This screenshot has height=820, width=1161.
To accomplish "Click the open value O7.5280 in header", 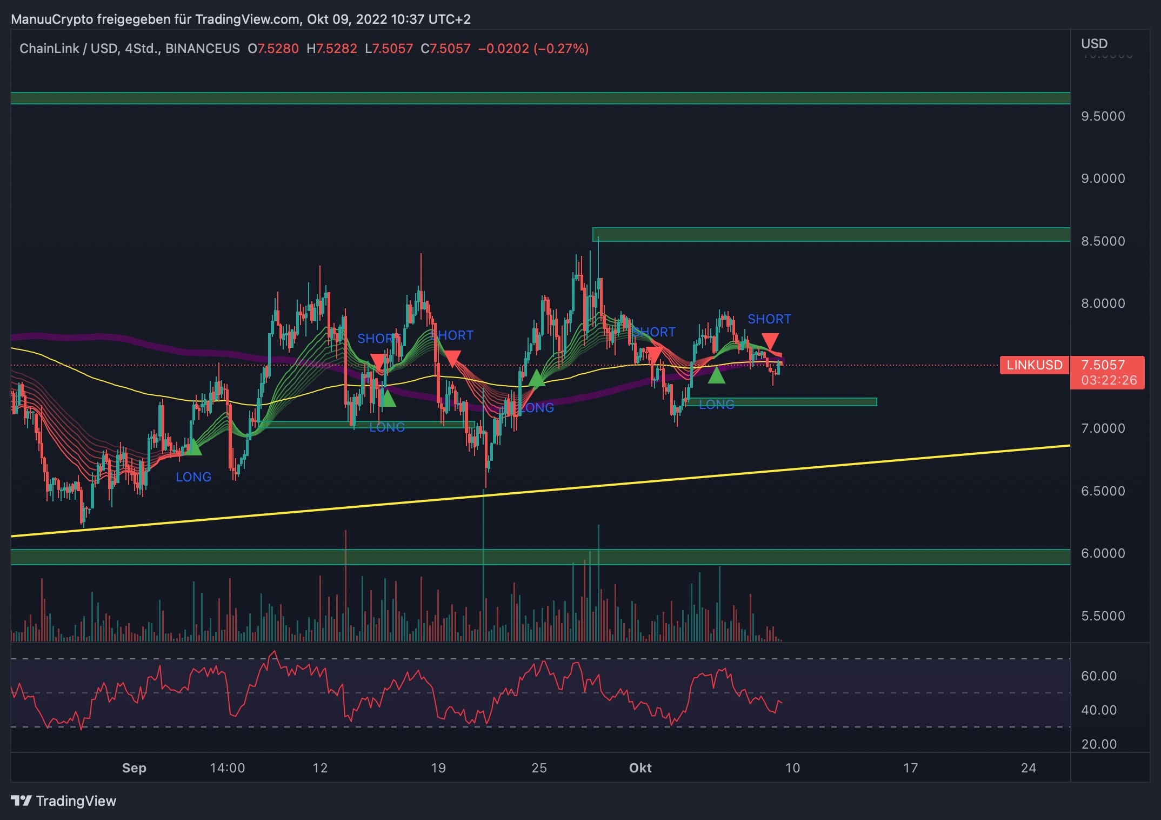I will (273, 49).
